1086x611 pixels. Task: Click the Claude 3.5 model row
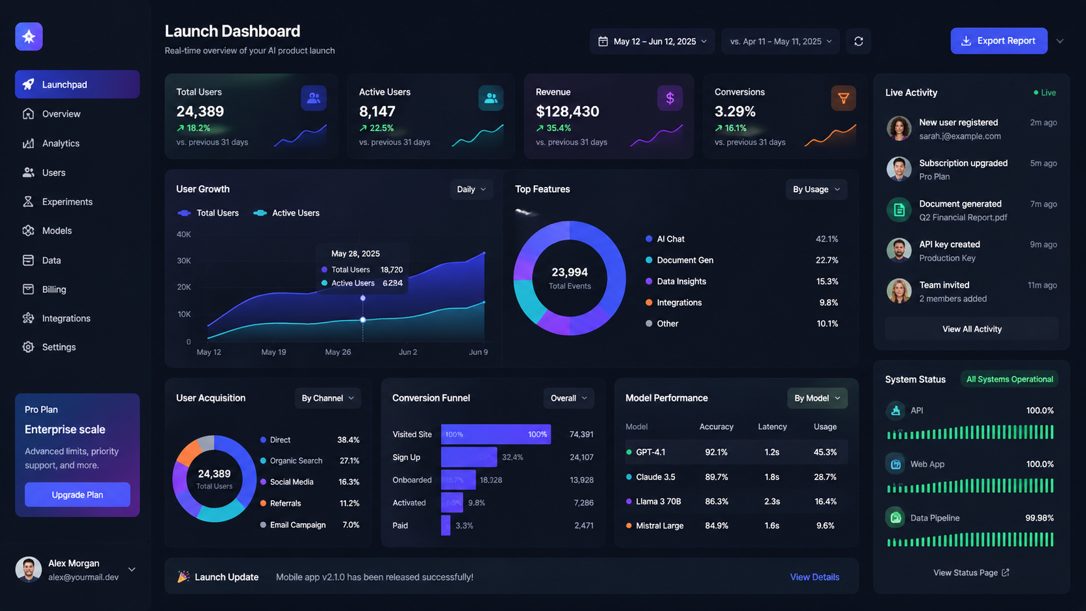(736, 477)
